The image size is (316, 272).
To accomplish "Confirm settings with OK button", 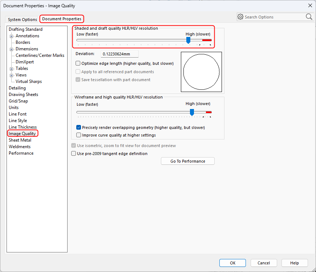I will click(x=233, y=263).
